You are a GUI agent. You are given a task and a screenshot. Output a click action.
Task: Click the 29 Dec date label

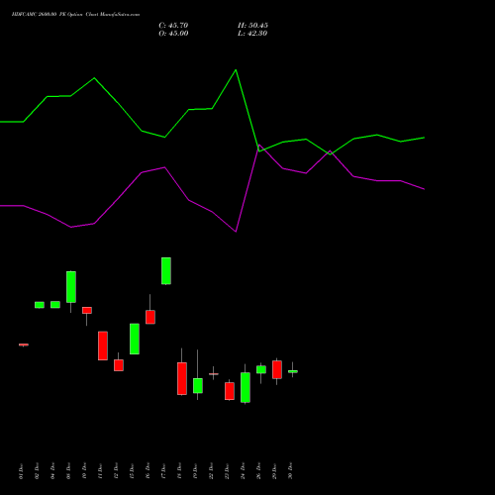pos(274,471)
